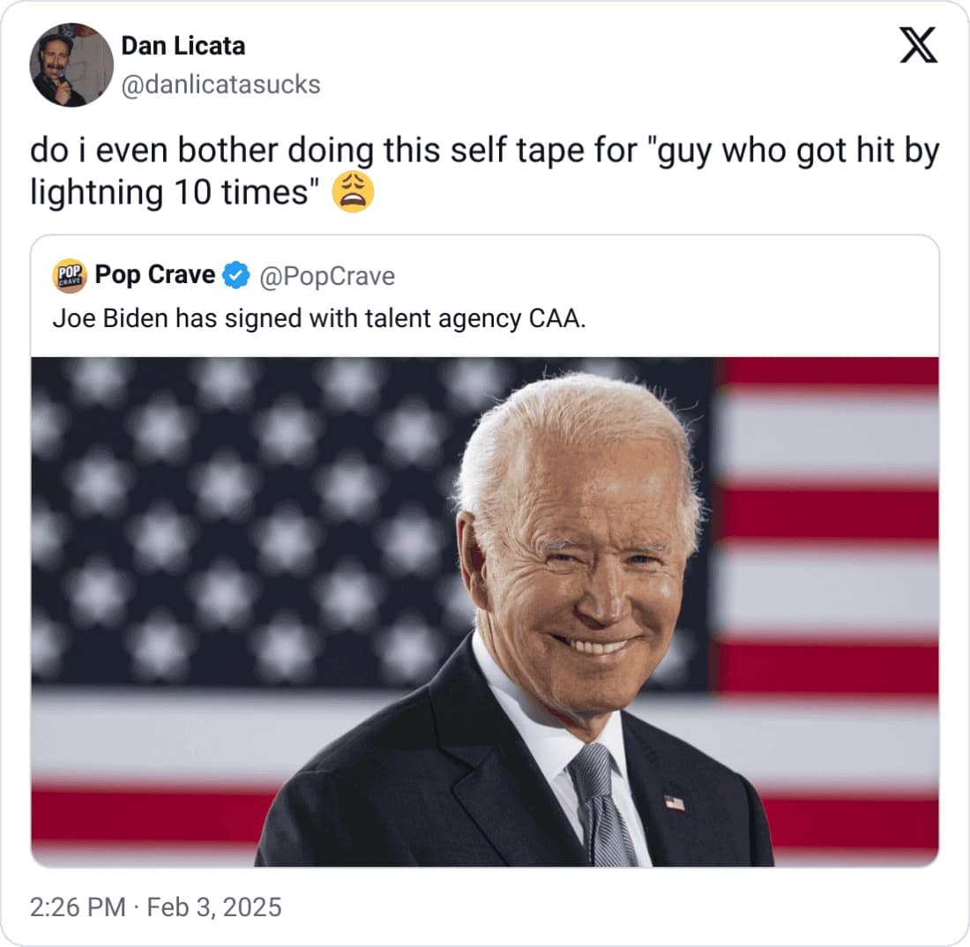
Task: Click the striped necktie in the photo
Action: 600,802
